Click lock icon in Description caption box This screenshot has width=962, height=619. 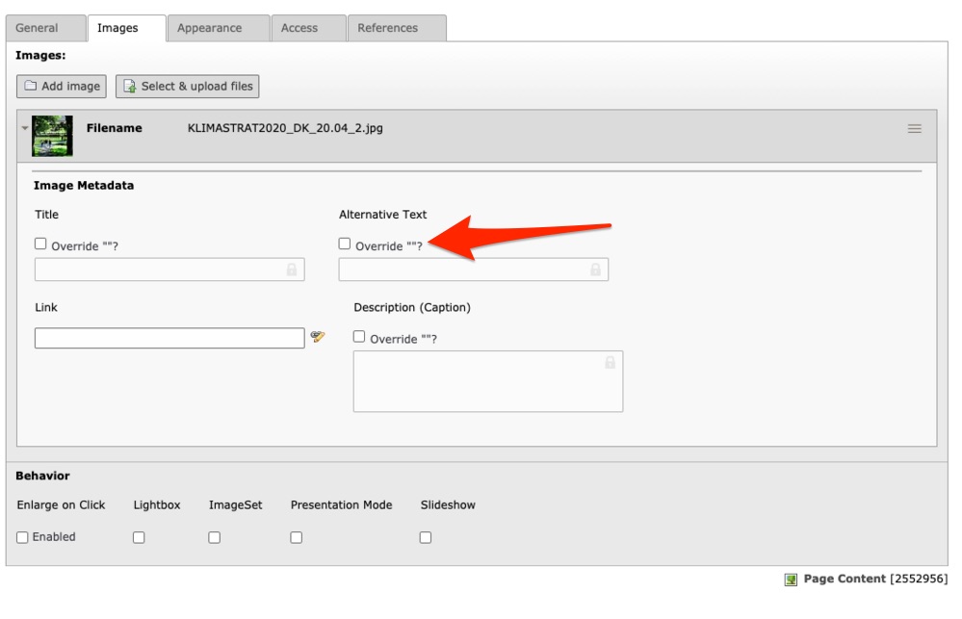pyautogui.click(x=610, y=363)
